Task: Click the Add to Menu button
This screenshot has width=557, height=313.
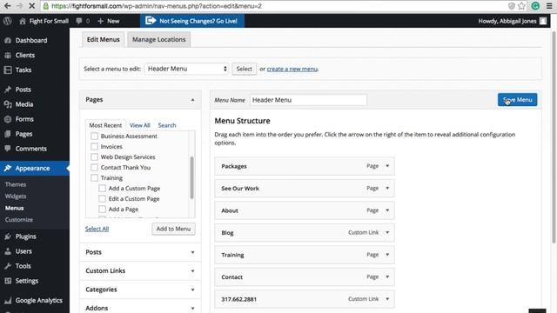Action: click(x=173, y=229)
